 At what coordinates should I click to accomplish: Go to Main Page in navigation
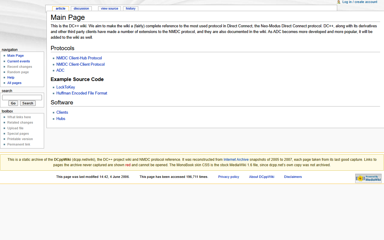pos(16,55)
